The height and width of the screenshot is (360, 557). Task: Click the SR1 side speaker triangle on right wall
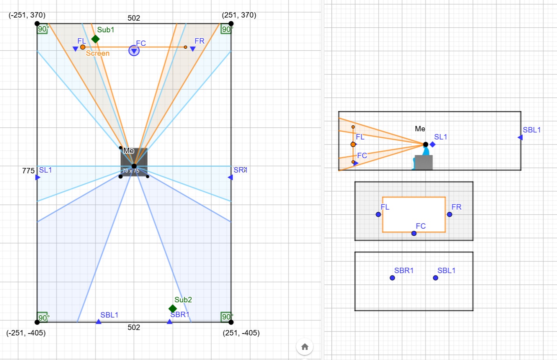(230, 177)
